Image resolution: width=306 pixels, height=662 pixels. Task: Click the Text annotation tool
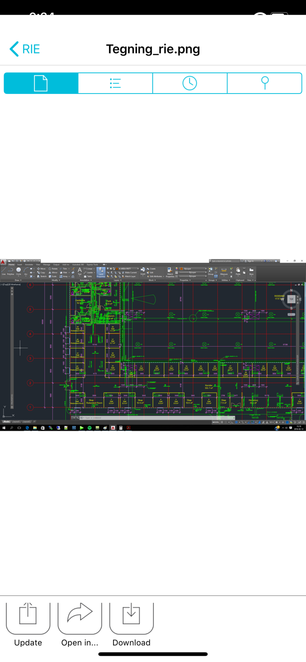(79, 271)
